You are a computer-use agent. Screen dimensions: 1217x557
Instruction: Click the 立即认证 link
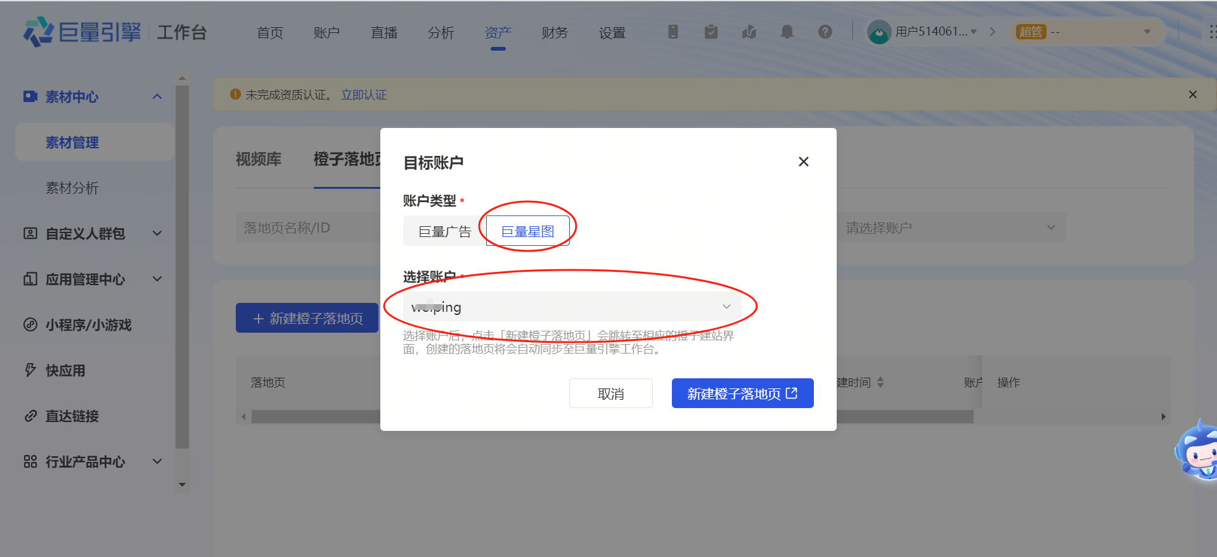point(364,94)
